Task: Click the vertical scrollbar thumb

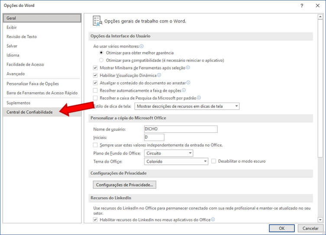Action: pos(320,88)
